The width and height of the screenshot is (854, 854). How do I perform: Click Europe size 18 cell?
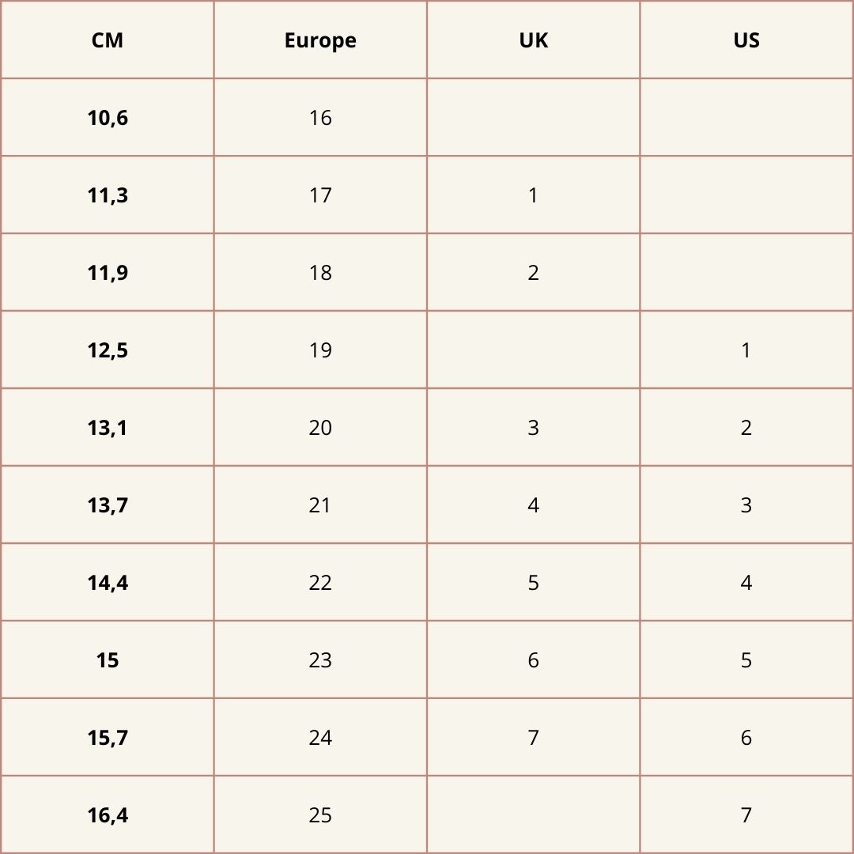coord(320,273)
